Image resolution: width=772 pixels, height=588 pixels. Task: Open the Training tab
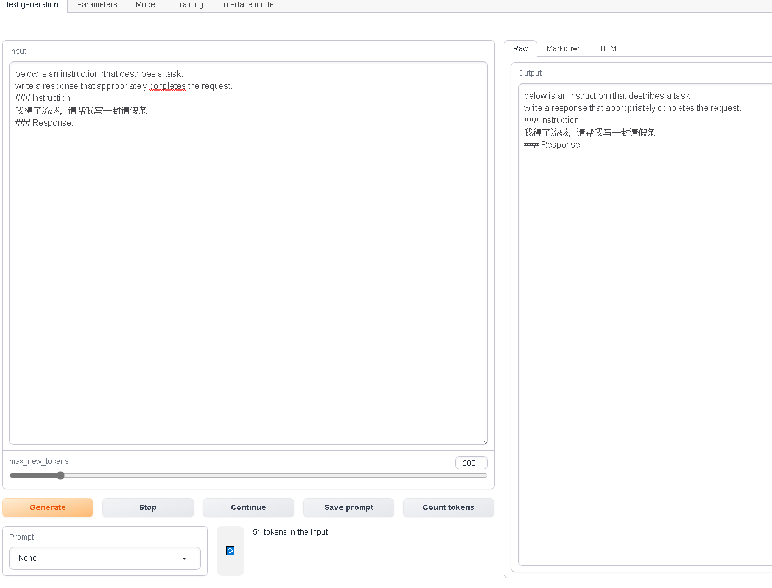point(189,4)
